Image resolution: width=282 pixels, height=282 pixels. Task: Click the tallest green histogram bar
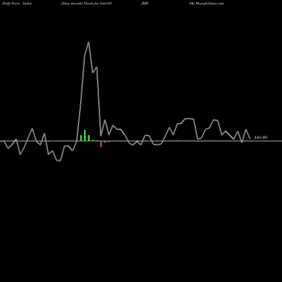(x=85, y=135)
